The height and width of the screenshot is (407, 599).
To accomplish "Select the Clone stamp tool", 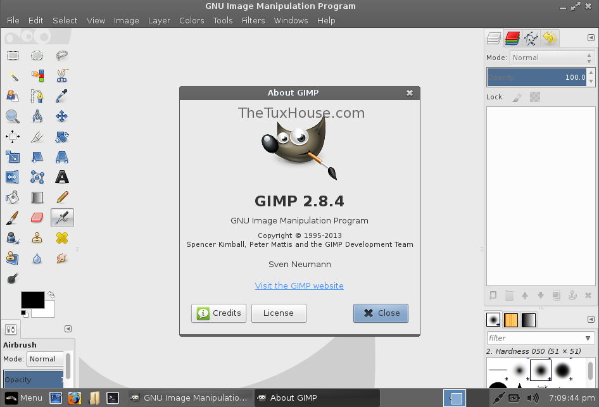I will click(x=37, y=238).
